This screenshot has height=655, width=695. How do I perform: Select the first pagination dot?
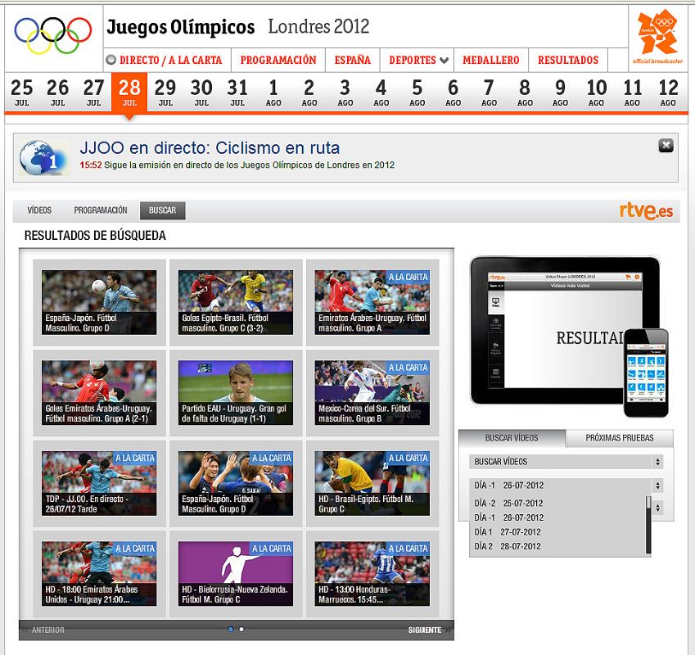pyautogui.click(x=230, y=629)
